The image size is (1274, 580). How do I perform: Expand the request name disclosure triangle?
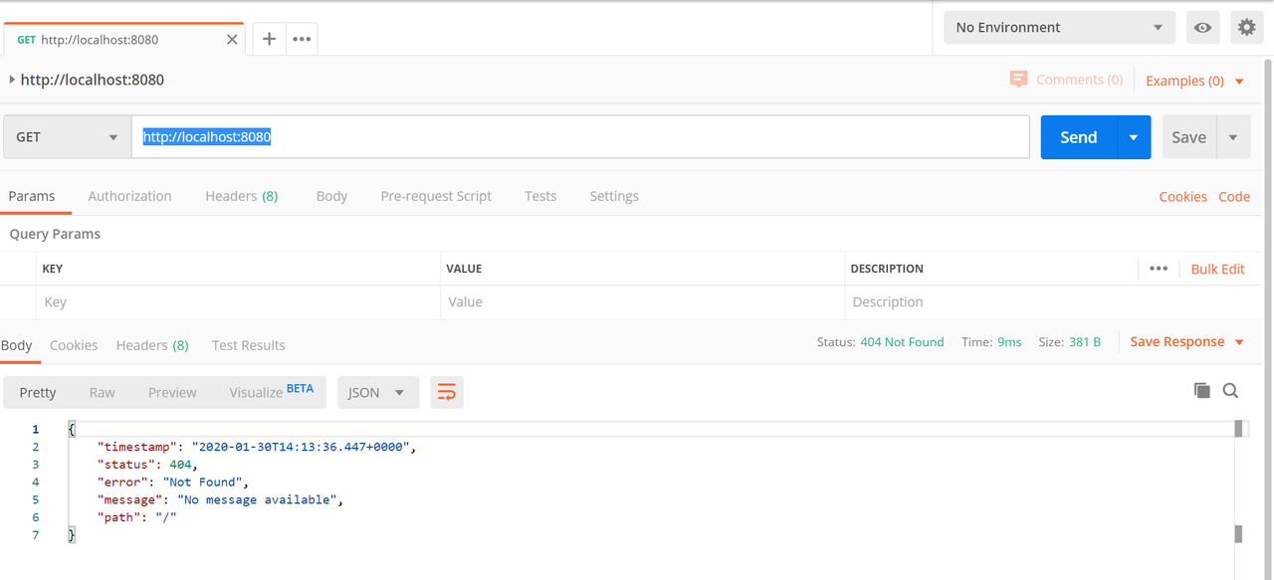(x=12, y=80)
